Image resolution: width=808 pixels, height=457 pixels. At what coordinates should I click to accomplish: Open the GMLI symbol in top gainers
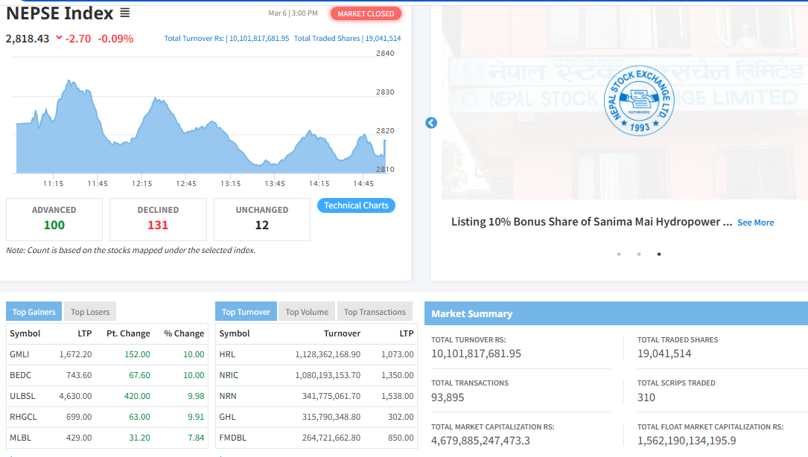click(19, 354)
